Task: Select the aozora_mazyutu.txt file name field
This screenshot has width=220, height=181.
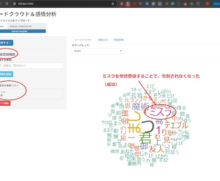Action: coord(26,26)
